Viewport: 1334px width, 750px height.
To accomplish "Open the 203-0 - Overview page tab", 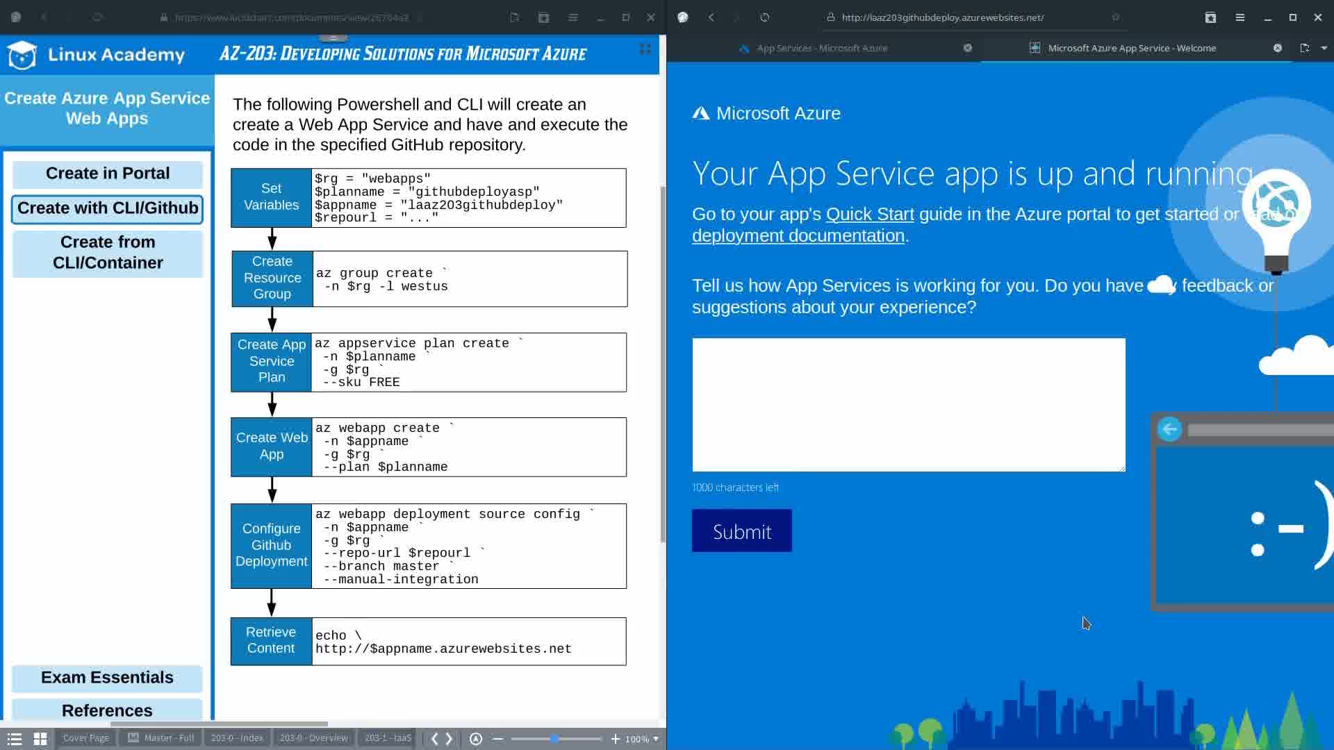I will tap(313, 737).
